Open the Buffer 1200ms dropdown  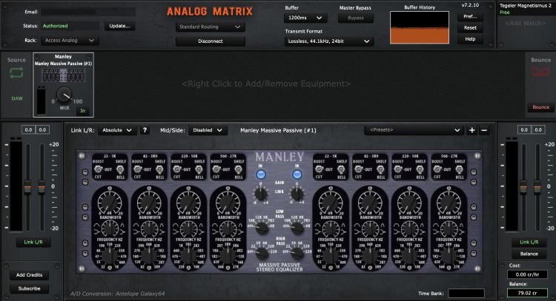[305, 18]
